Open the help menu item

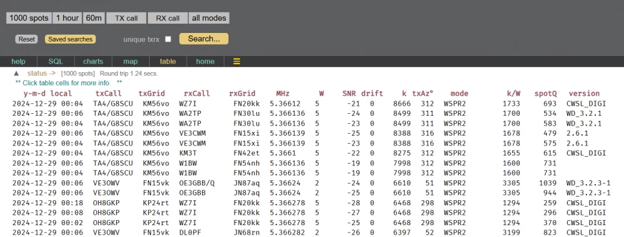(18, 62)
